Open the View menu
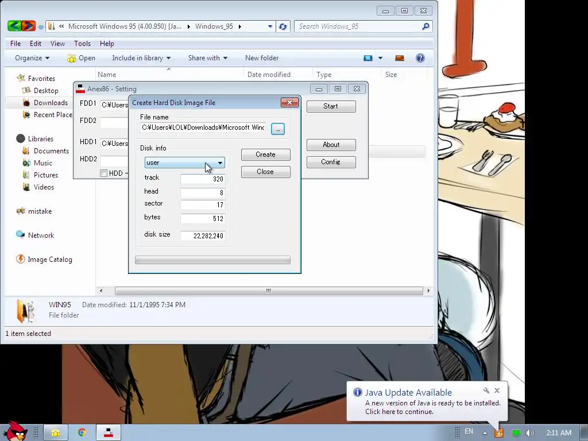 click(x=58, y=44)
